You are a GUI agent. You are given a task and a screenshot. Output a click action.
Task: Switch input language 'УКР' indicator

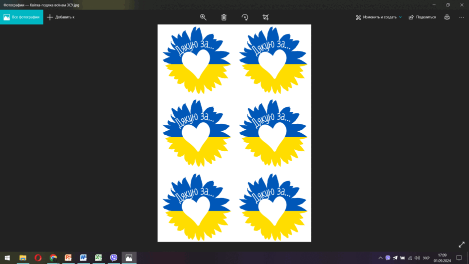[426, 258]
